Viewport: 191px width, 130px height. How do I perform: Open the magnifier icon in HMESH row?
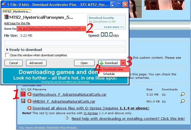182,101
